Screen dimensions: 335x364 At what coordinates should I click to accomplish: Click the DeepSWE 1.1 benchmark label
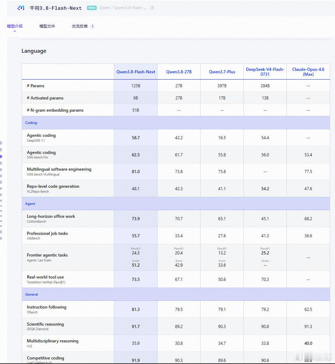click(x=36, y=141)
